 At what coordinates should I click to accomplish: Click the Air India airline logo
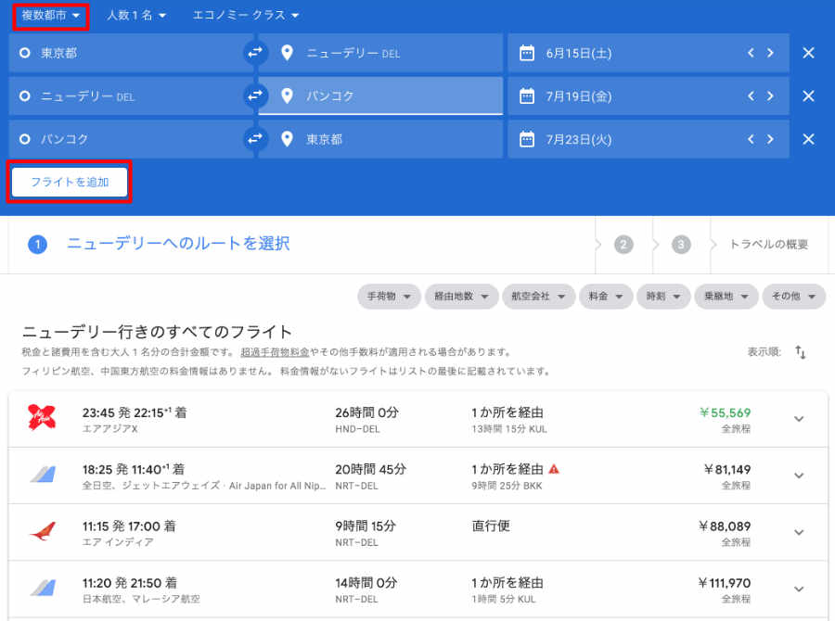[43, 531]
